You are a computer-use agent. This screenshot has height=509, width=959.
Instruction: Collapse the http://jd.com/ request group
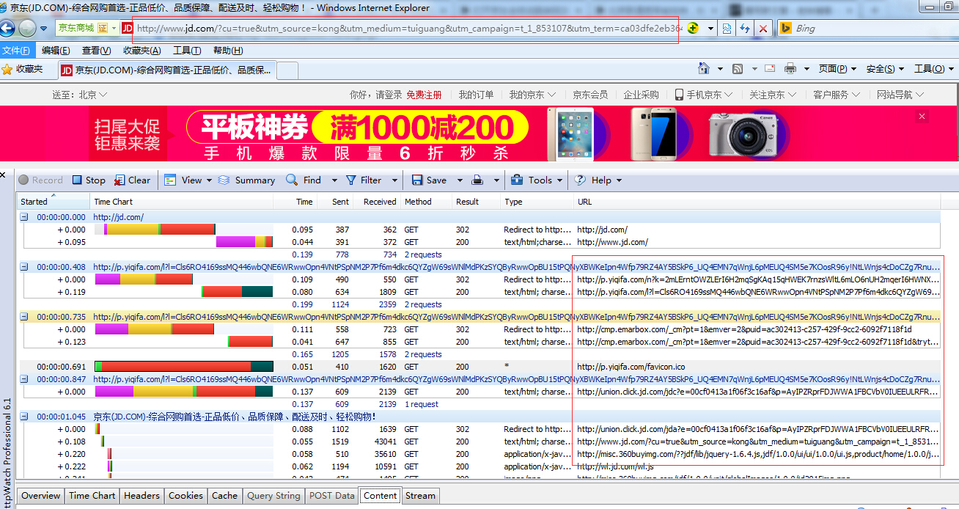[x=24, y=217]
